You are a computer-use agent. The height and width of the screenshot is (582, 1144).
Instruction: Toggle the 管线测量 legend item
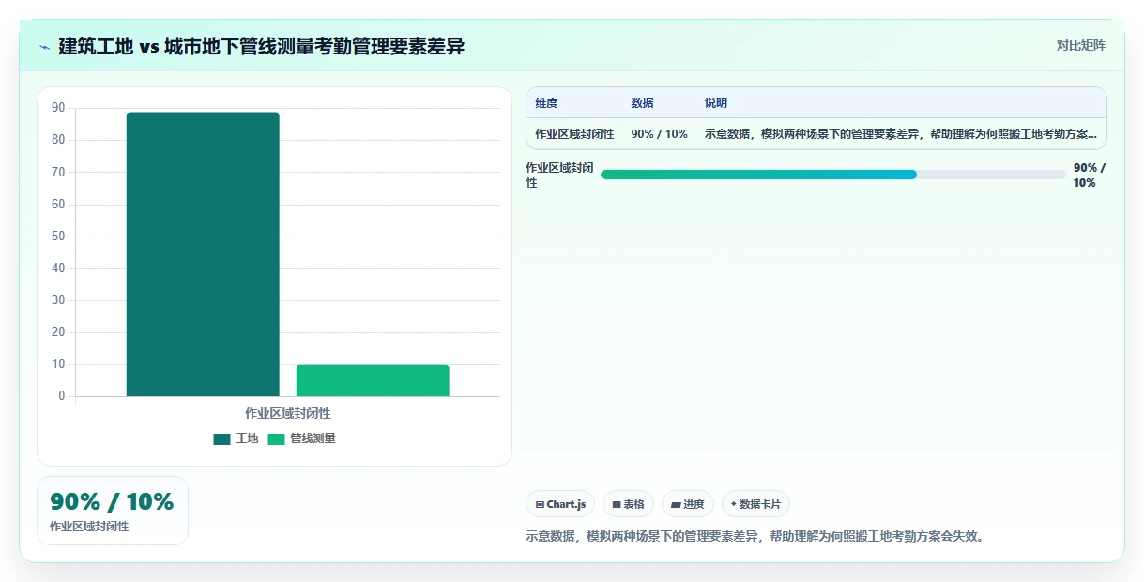pos(301,438)
